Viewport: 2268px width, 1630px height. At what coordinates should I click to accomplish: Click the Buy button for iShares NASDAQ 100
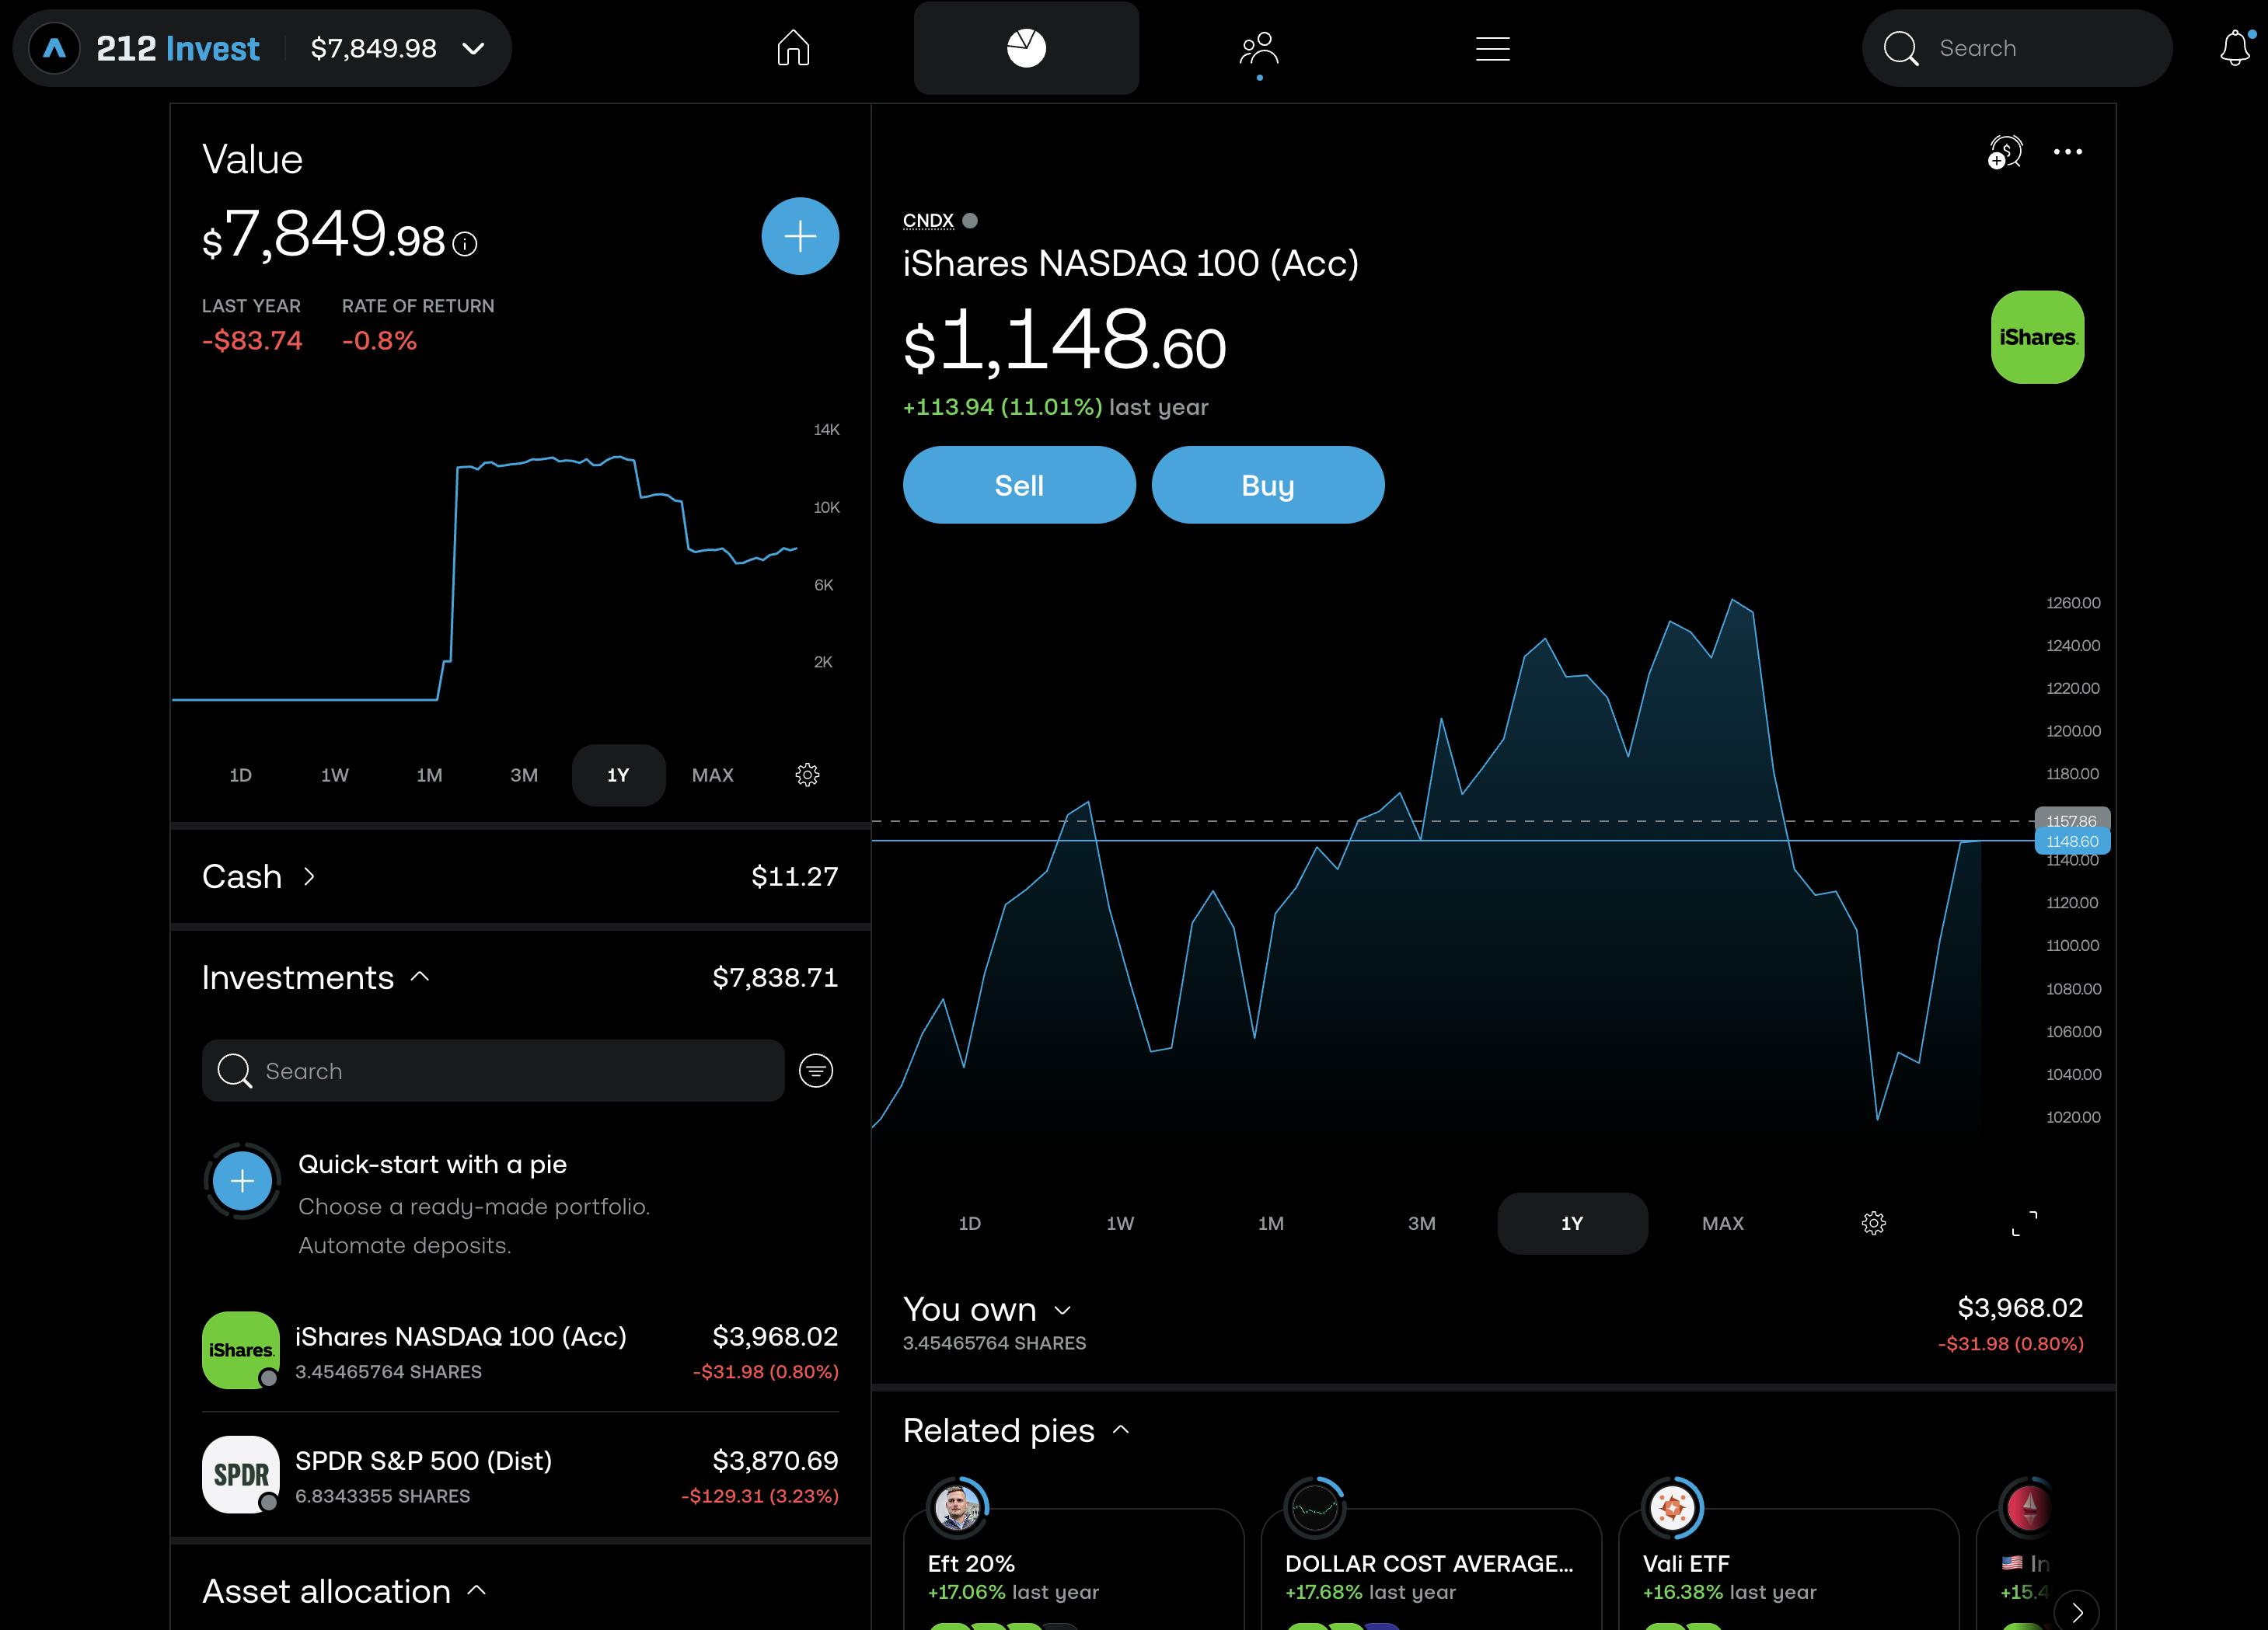(1267, 485)
